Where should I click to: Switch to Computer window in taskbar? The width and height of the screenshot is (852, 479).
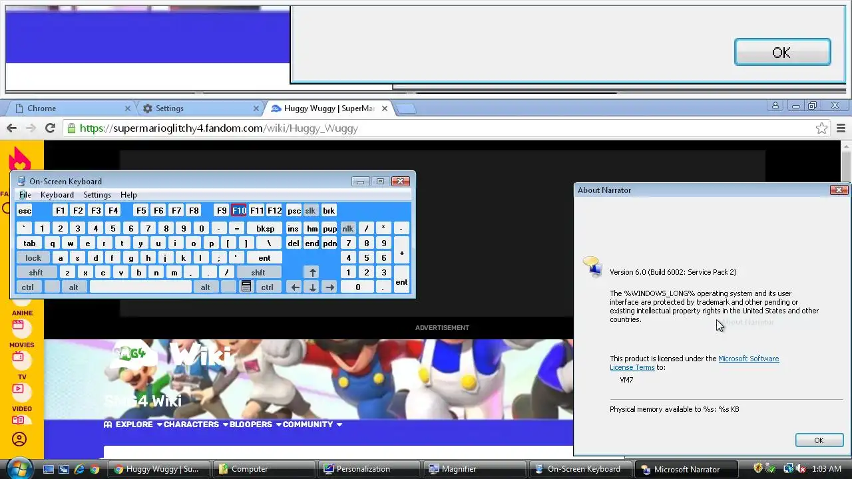click(264, 469)
